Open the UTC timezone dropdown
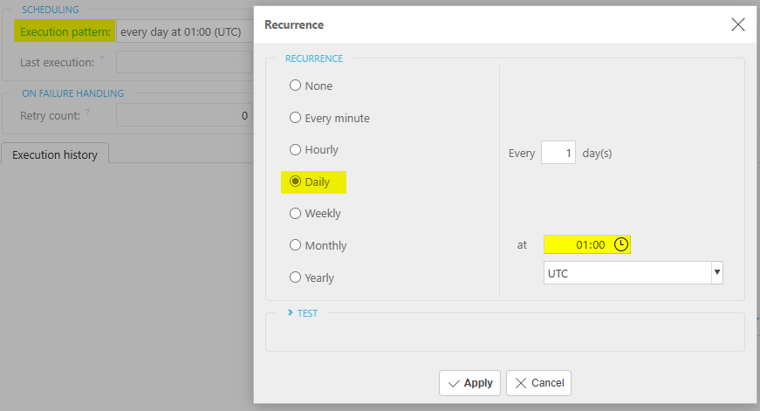The height and width of the screenshot is (411, 760). (716, 273)
